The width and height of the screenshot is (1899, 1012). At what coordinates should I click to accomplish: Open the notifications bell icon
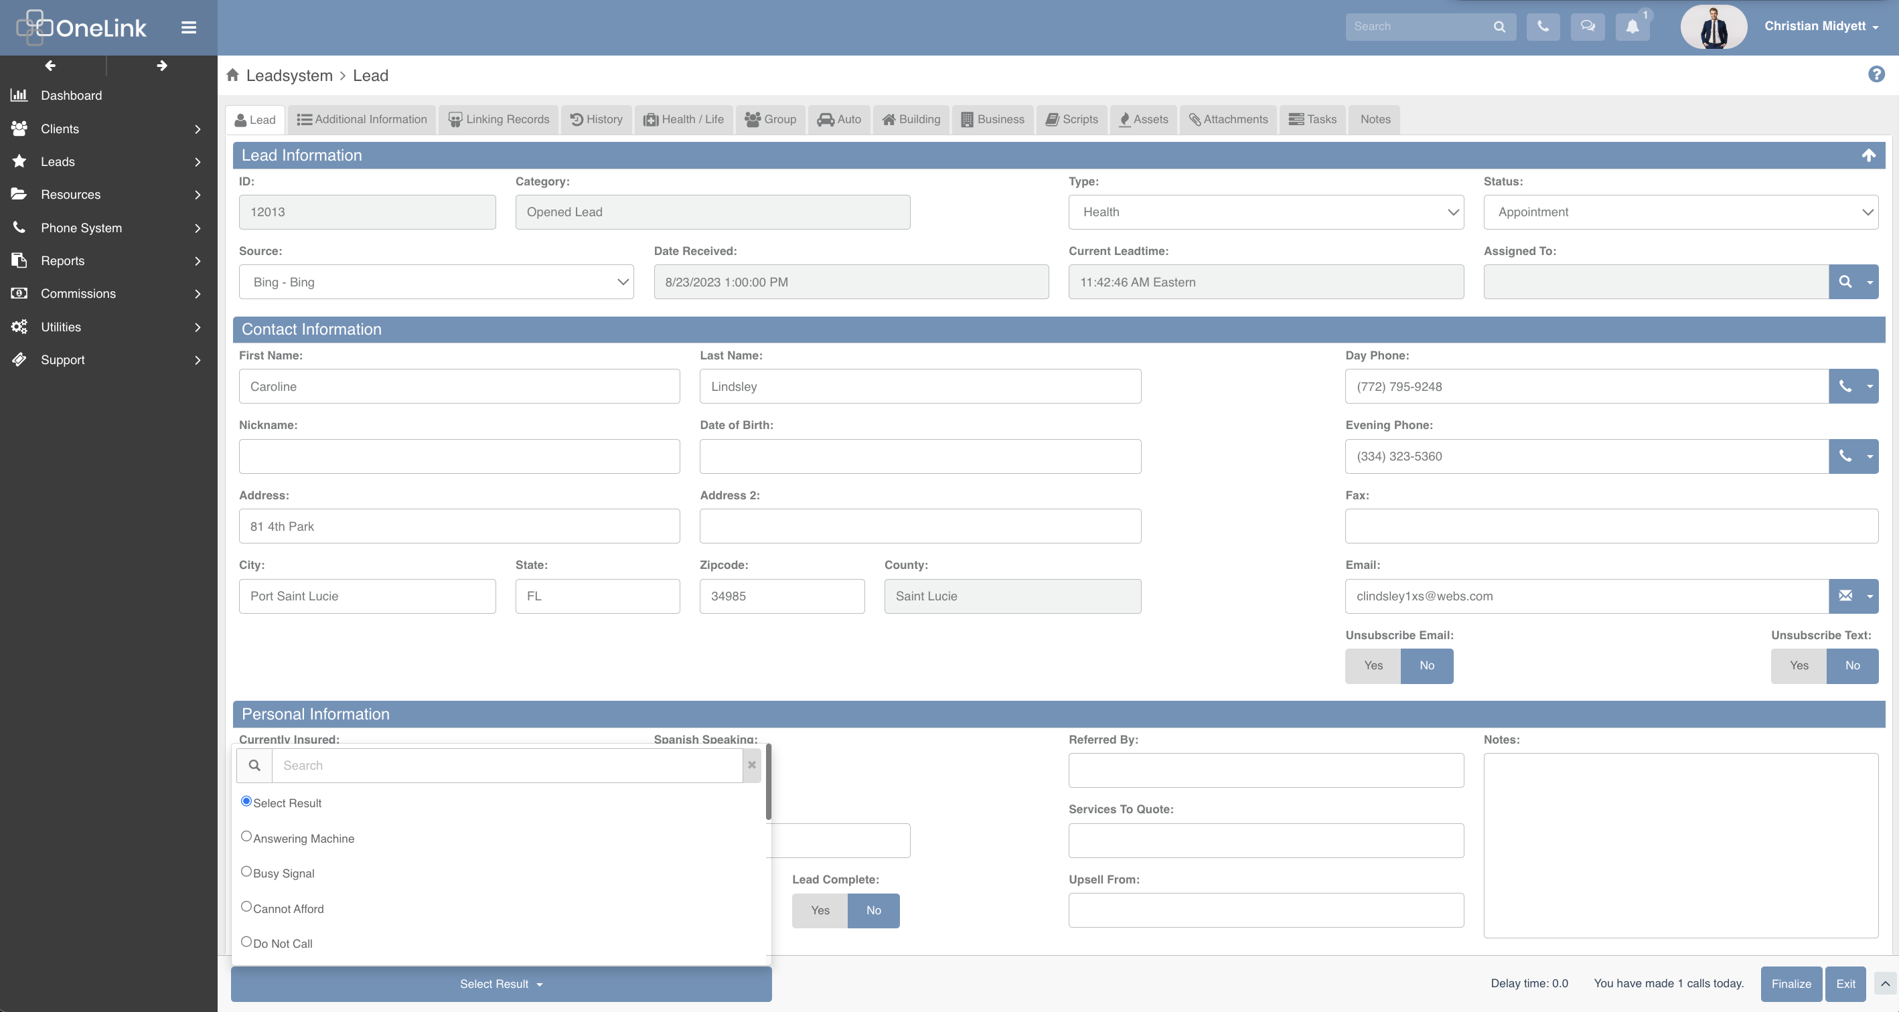pyautogui.click(x=1632, y=27)
